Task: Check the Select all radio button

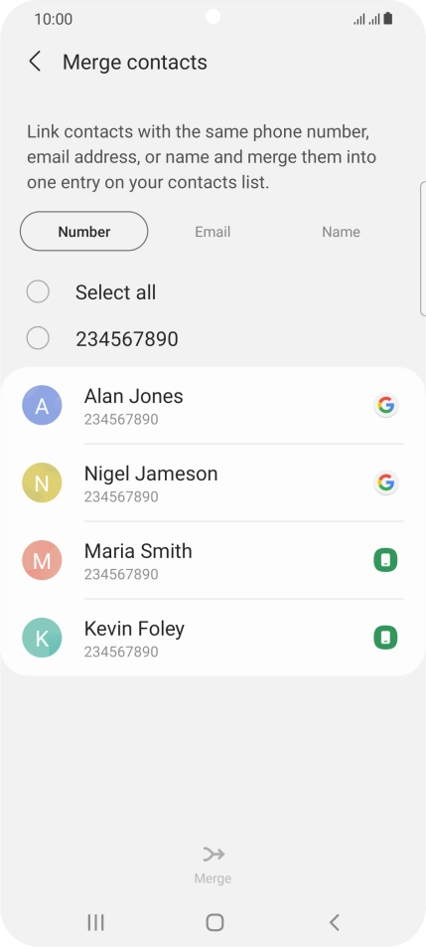Action: tap(38, 291)
